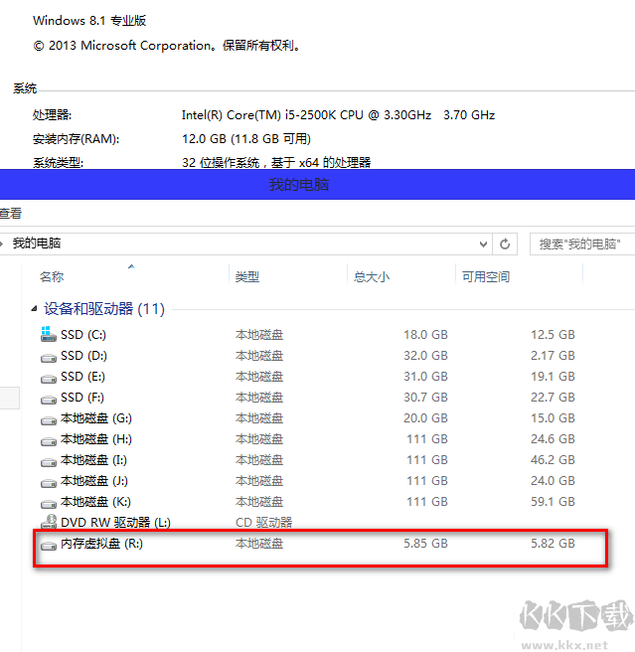Click the 搜索"我的电脑" search box
Screen dimensions: 635x652
[x=582, y=244]
